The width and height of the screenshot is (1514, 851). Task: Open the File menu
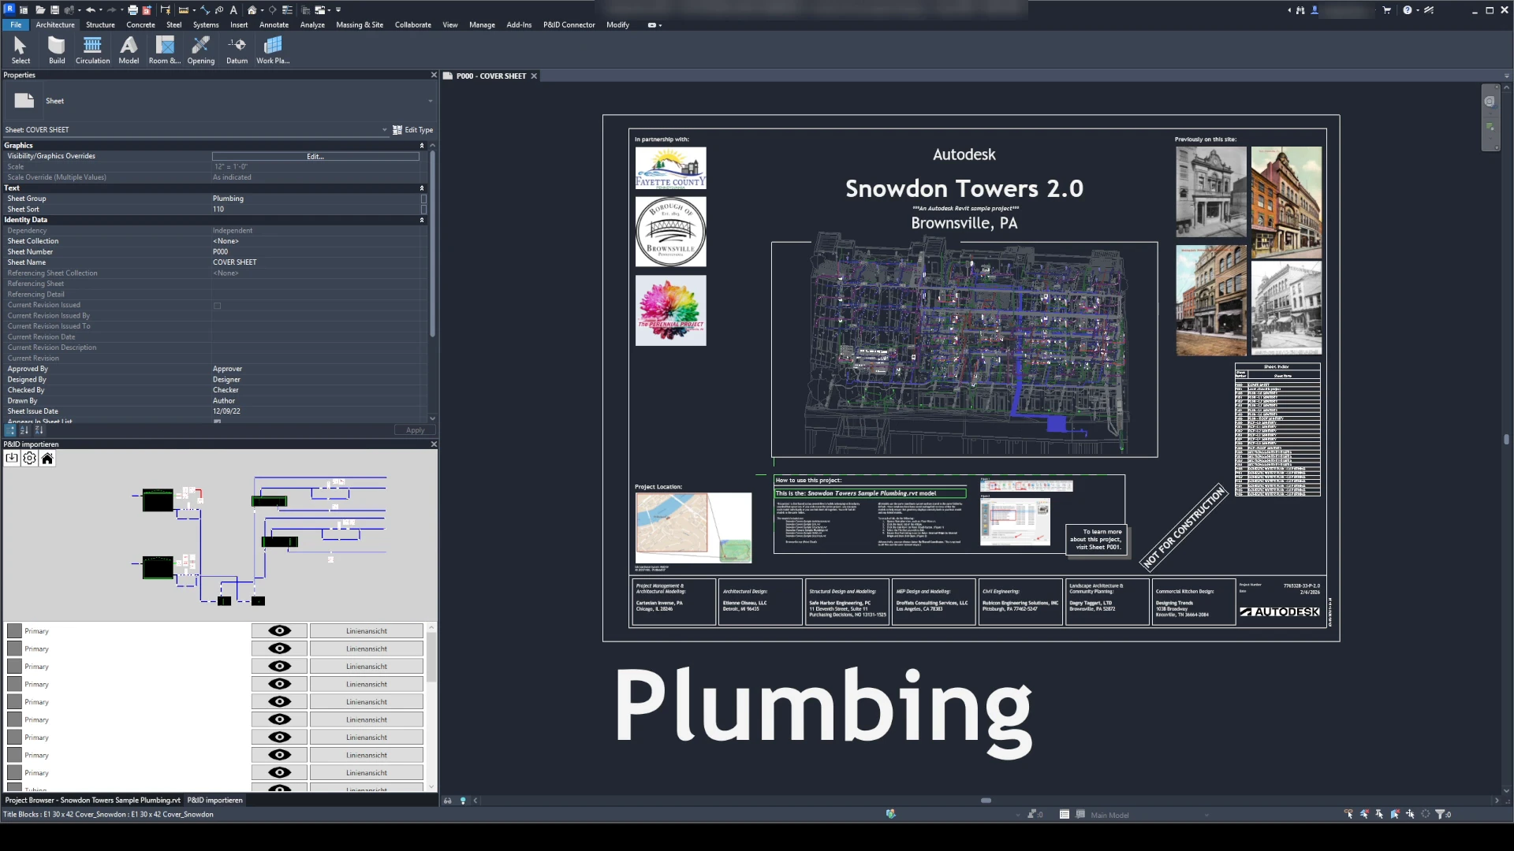click(16, 25)
